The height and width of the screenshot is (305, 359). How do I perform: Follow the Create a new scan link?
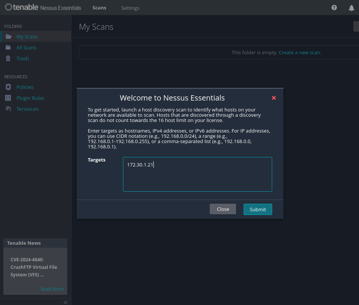click(x=300, y=52)
